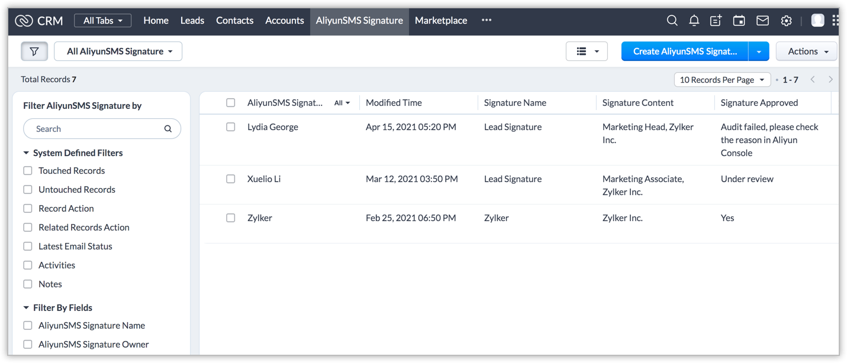Click 'Zylker Inc.' signature content cell

pos(623,218)
